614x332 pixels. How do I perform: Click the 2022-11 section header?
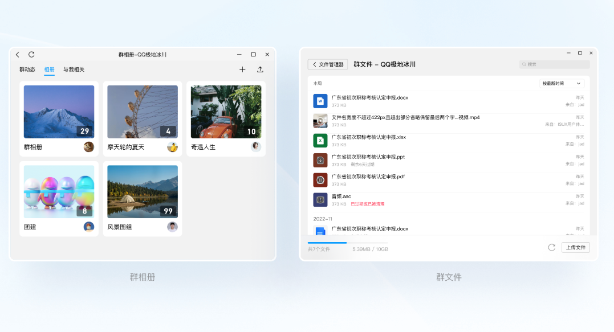coord(323,219)
